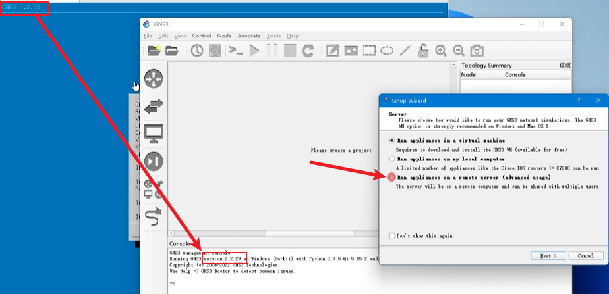The height and width of the screenshot is (294, 609).
Task: Select Run appliances in a virtual machine
Action: pos(392,141)
